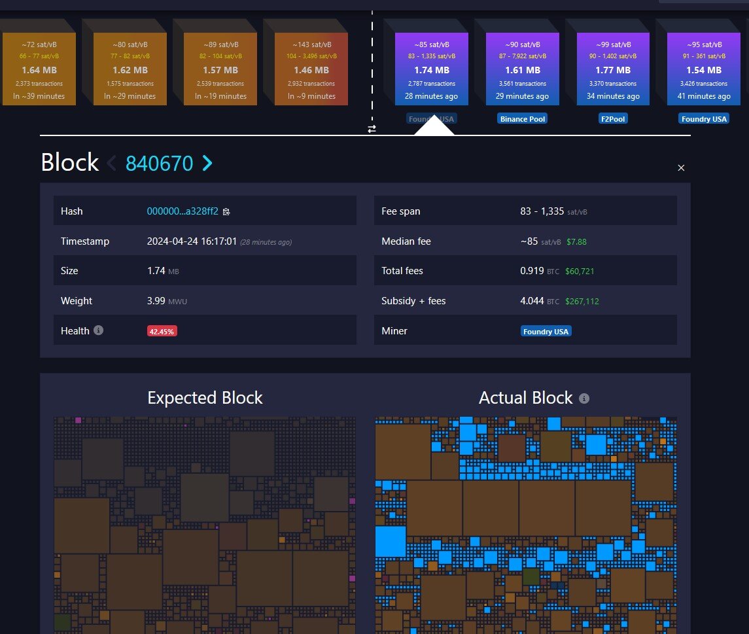Go to the next block with right chevron
This screenshot has height=634, width=749.
pyautogui.click(x=207, y=164)
